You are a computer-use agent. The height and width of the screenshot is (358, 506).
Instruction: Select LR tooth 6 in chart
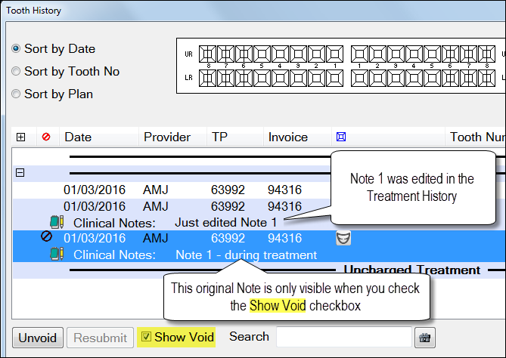point(244,79)
